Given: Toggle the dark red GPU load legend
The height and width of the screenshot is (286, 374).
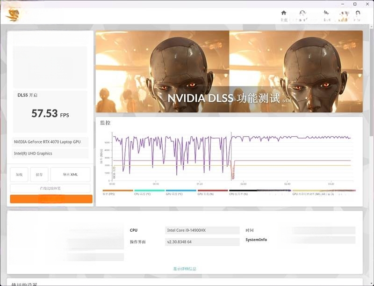Looking at the screenshot, I should click(x=213, y=191).
